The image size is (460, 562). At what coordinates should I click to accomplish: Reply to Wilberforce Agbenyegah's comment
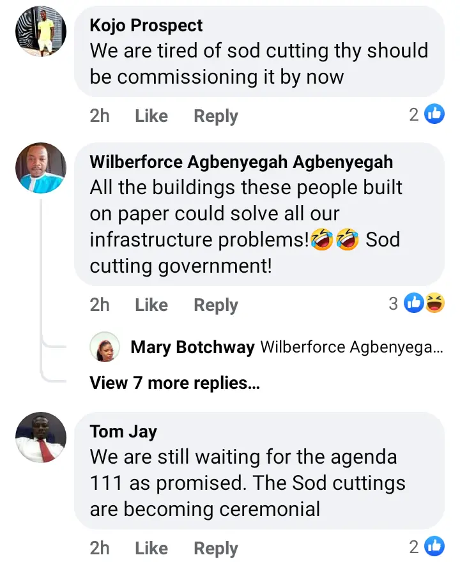click(216, 306)
